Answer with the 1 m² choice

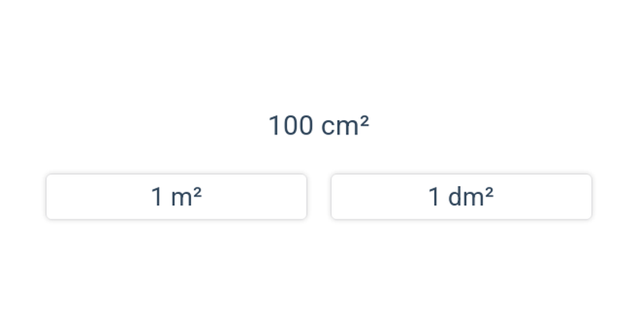tap(176, 196)
